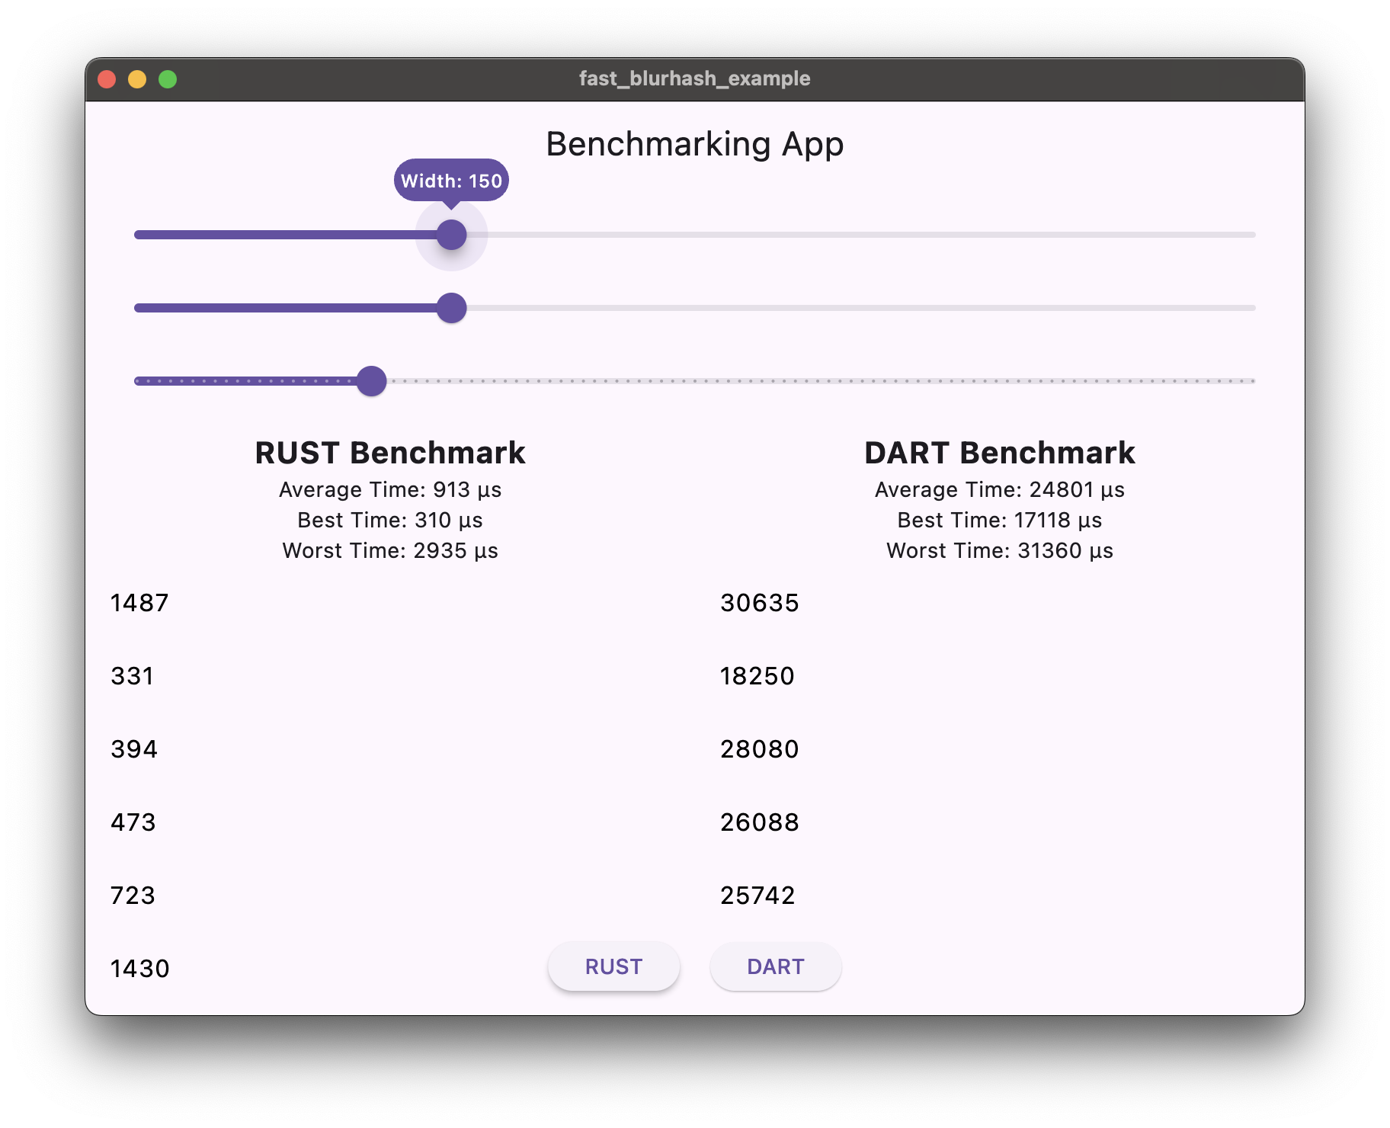Click the DART Benchmark heading

coord(1000,453)
